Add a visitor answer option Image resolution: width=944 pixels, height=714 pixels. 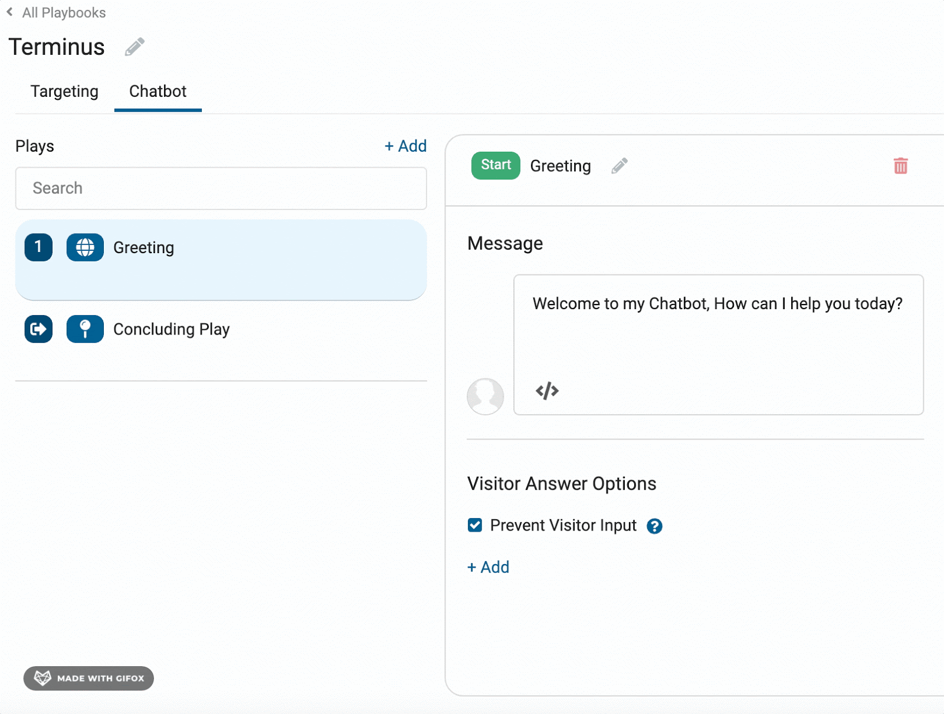point(488,567)
